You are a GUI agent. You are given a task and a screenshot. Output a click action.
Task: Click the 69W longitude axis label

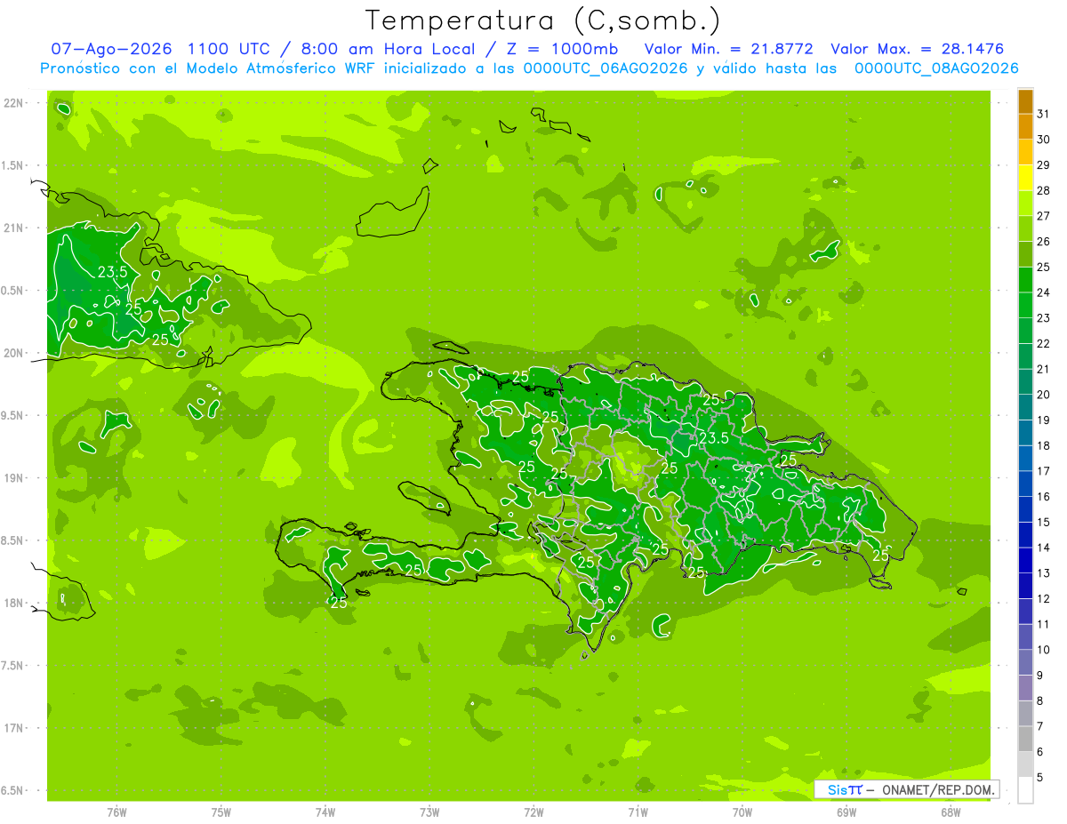(846, 812)
